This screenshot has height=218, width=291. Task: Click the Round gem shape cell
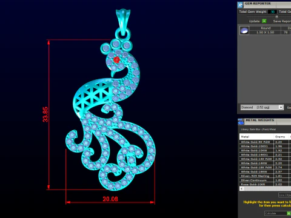[266, 28]
